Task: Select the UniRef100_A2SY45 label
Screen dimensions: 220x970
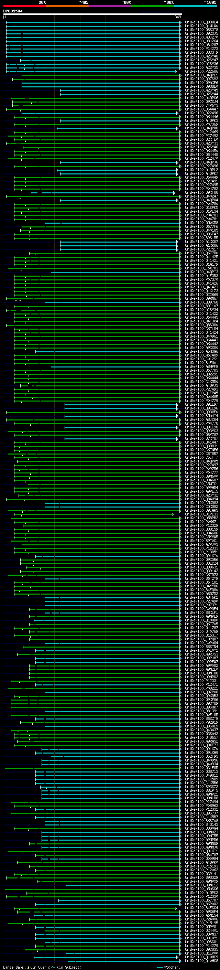Action: pos(201,90)
